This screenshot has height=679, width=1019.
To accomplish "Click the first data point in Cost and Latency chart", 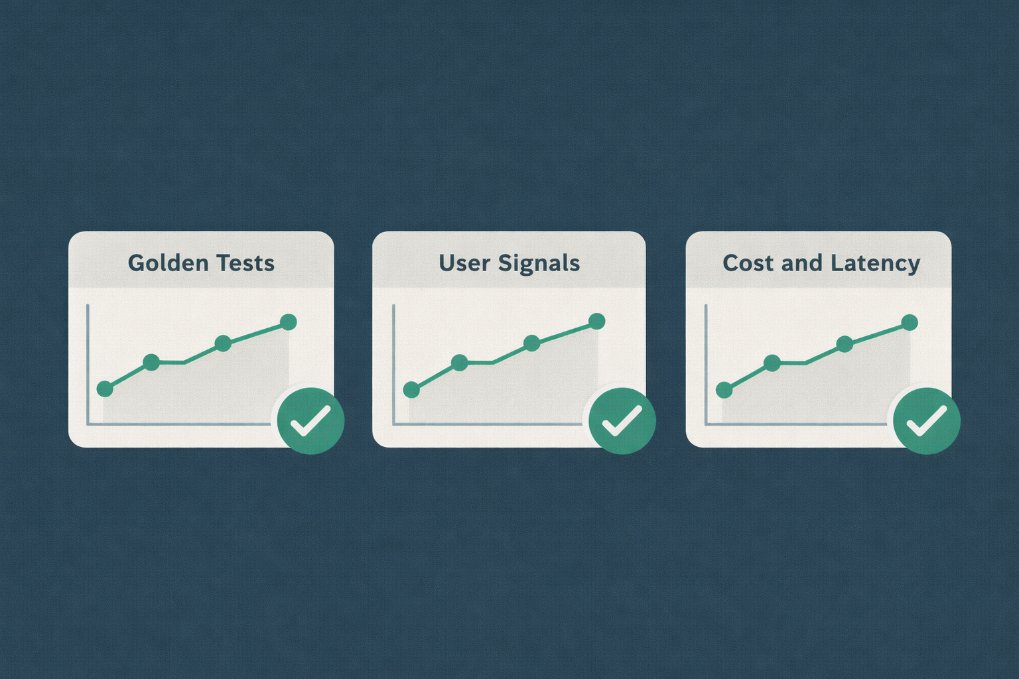I will click(x=724, y=390).
